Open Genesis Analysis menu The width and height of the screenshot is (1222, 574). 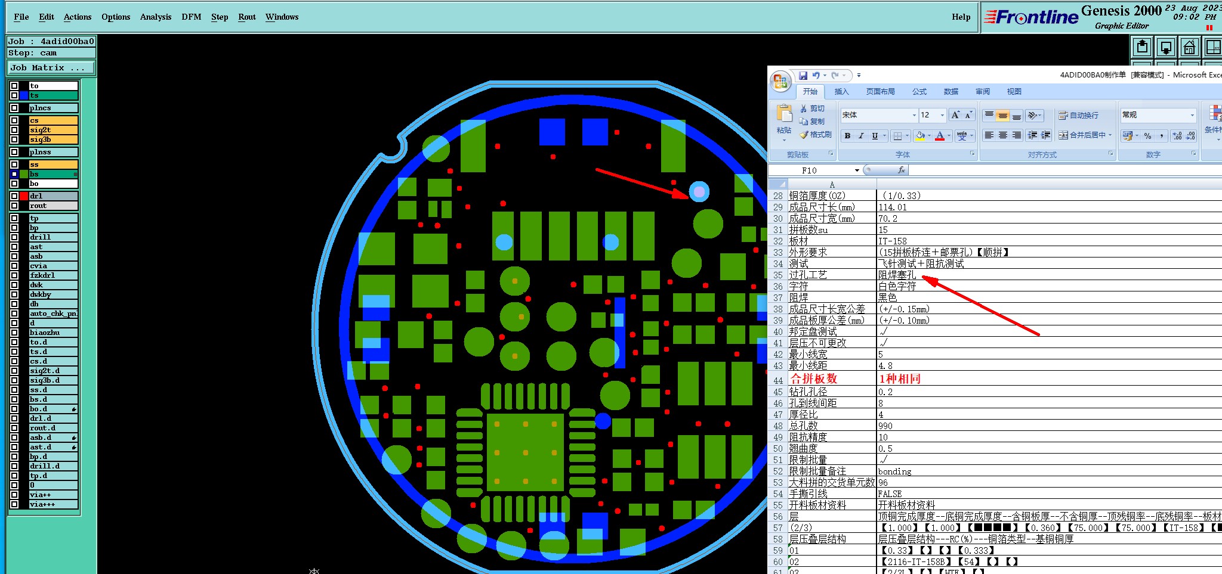156,17
